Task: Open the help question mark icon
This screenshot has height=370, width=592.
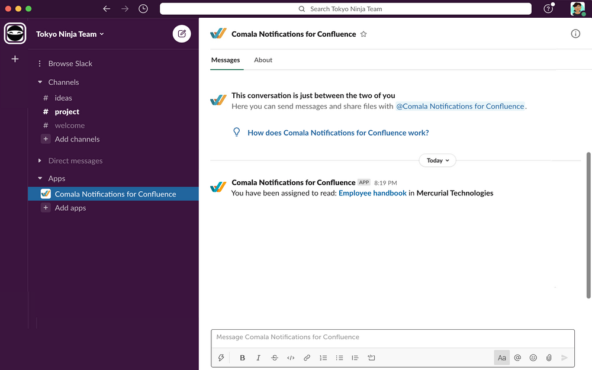Action: click(548, 9)
